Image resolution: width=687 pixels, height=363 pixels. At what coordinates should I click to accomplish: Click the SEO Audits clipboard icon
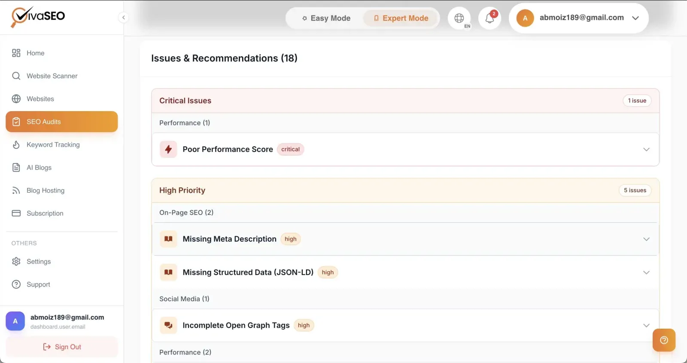pyautogui.click(x=16, y=122)
